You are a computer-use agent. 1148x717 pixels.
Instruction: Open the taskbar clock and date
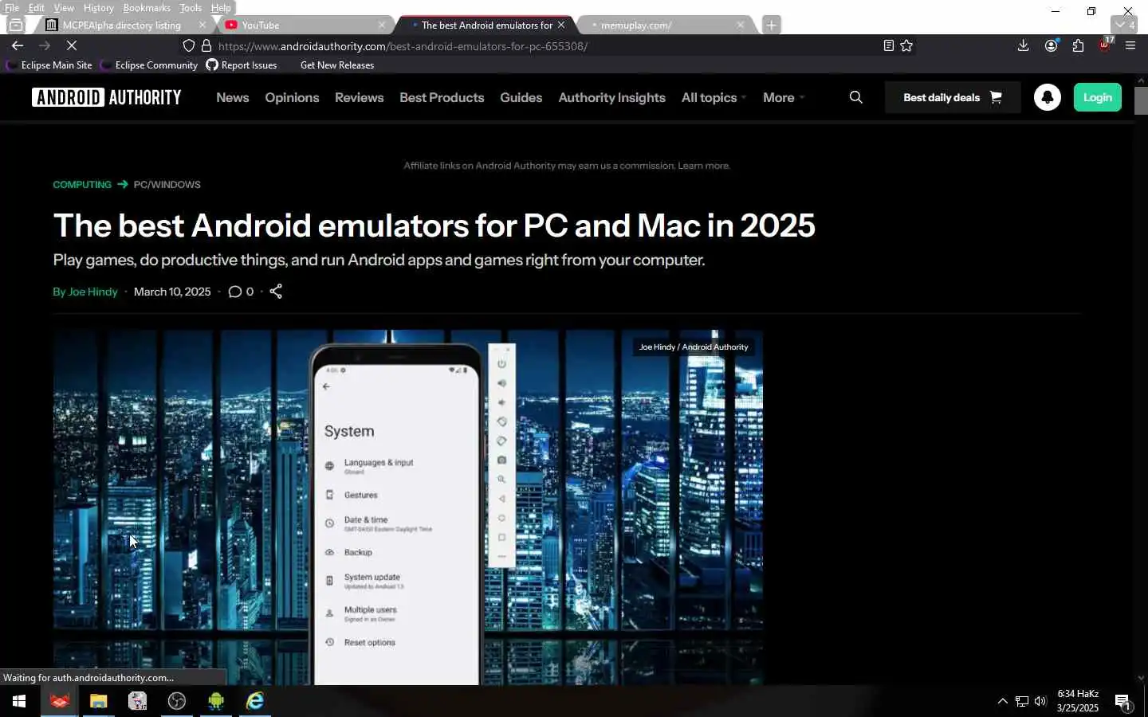1078,701
